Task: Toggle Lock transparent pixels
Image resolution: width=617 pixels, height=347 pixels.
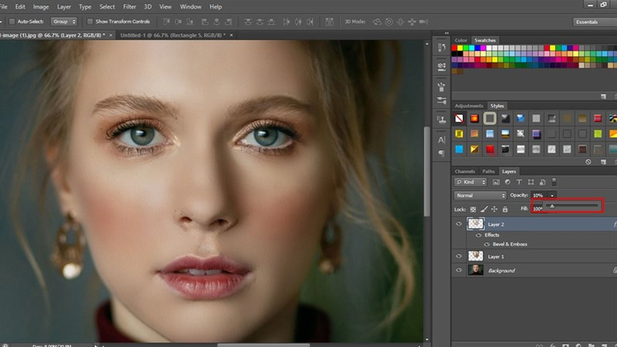Action: (473, 209)
